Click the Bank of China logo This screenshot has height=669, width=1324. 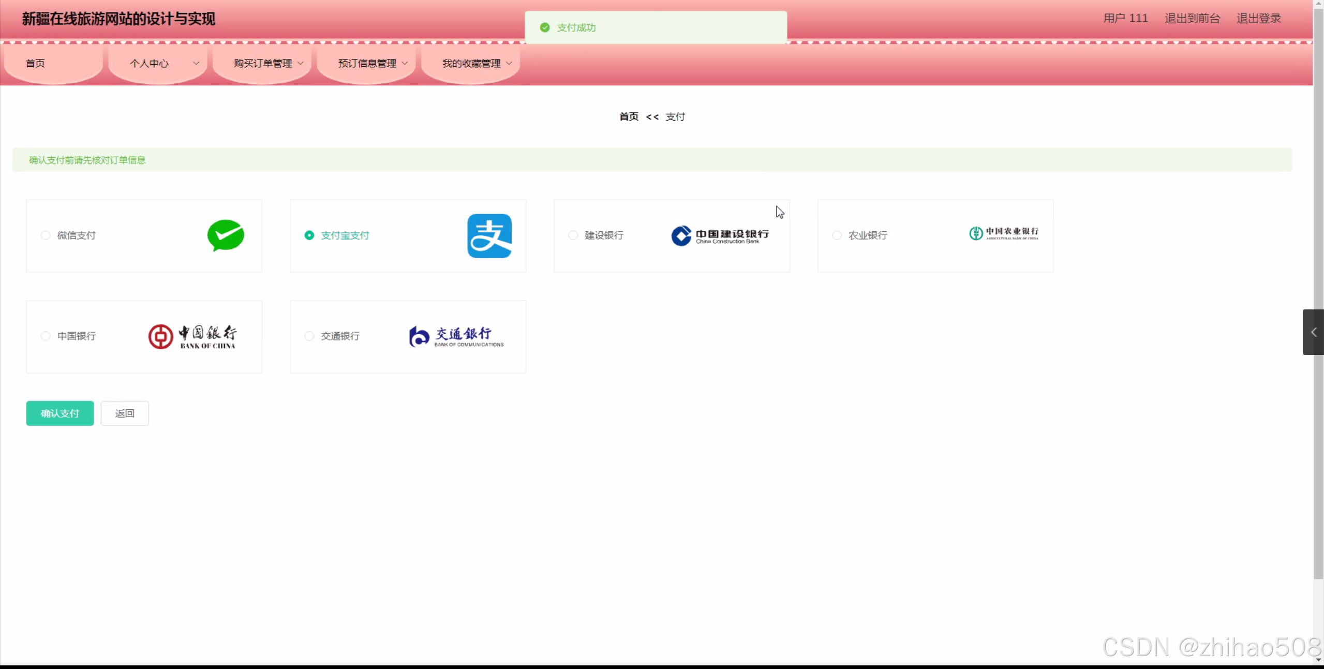click(x=192, y=337)
